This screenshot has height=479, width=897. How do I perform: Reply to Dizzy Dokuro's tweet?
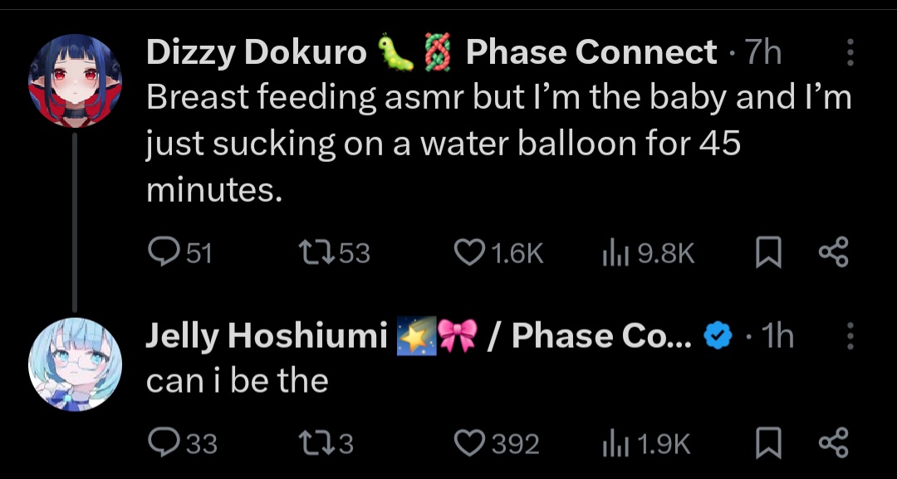coord(160,252)
